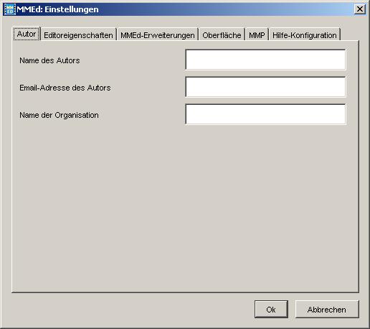Select the Autor tab
Viewport: 370px width, 329px height.
pos(27,34)
